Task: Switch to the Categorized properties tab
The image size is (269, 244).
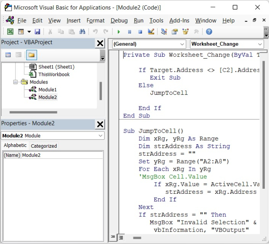Action: point(44,146)
